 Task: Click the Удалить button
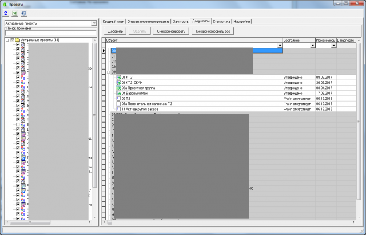pyautogui.click(x=140, y=31)
